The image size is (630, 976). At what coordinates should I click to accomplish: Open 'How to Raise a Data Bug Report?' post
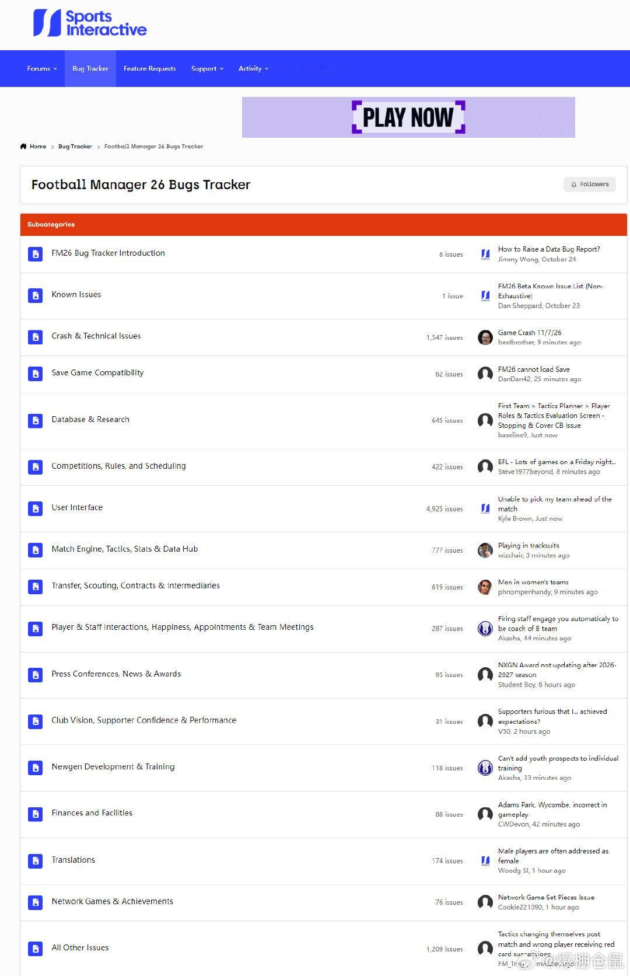[x=549, y=249]
